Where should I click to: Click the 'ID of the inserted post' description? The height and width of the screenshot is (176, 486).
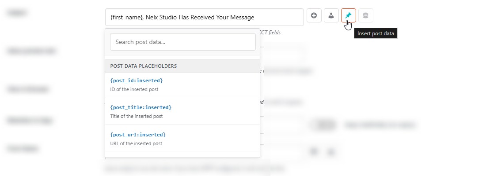click(134, 90)
